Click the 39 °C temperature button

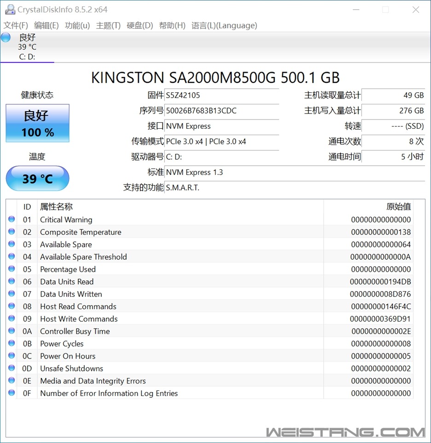(37, 179)
